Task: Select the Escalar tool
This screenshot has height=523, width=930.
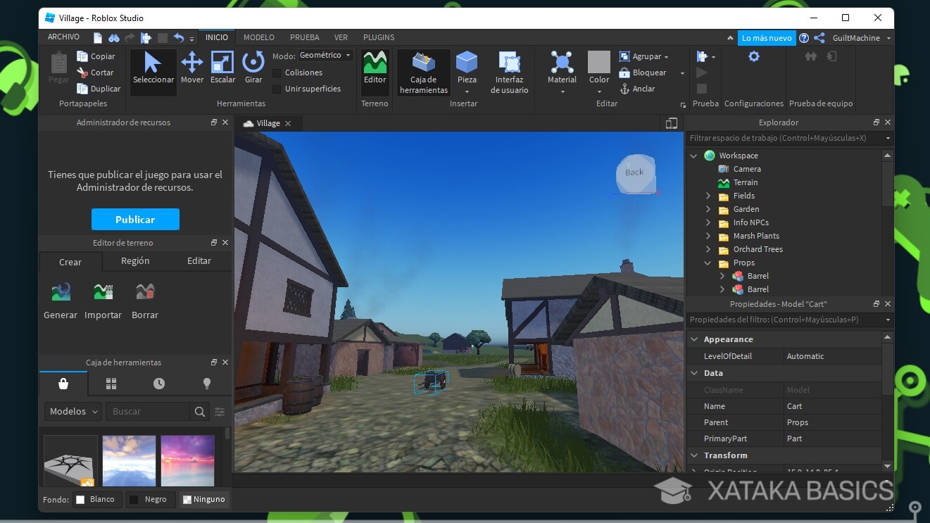Action: [222, 70]
